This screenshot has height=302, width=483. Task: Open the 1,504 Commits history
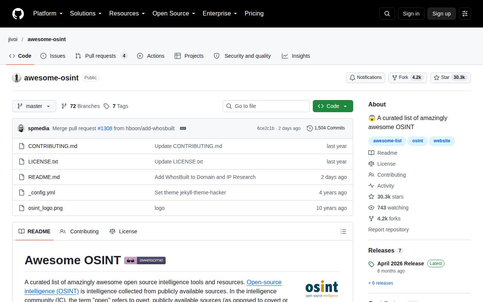pyautogui.click(x=326, y=128)
